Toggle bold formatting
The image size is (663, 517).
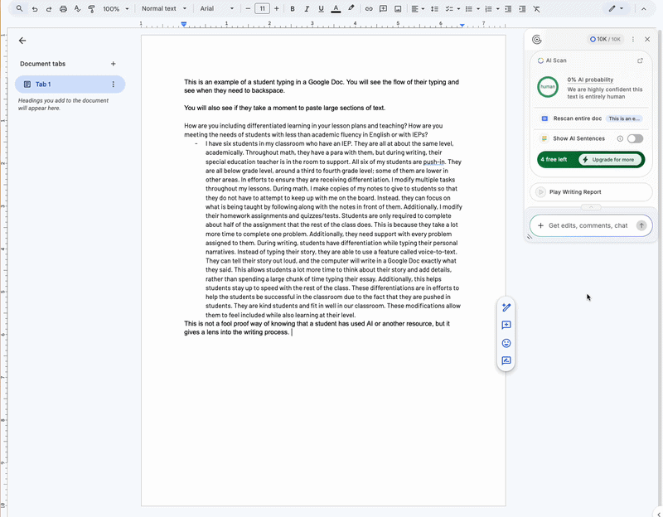point(293,8)
